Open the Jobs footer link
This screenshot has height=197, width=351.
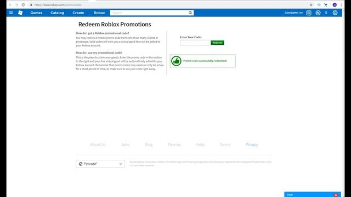(126, 144)
